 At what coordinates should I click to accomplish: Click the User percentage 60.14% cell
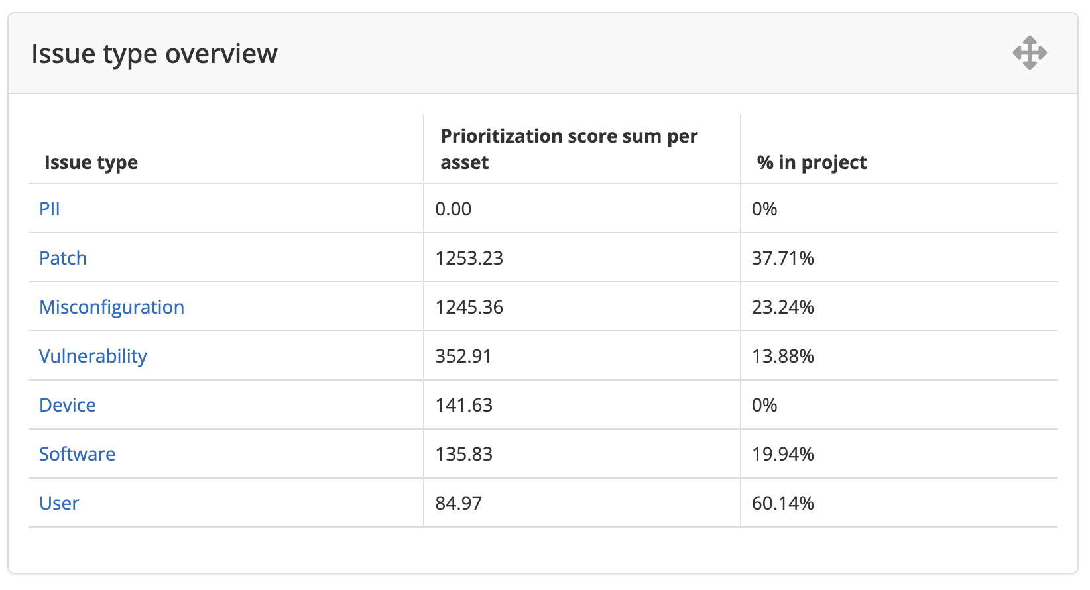[782, 503]
